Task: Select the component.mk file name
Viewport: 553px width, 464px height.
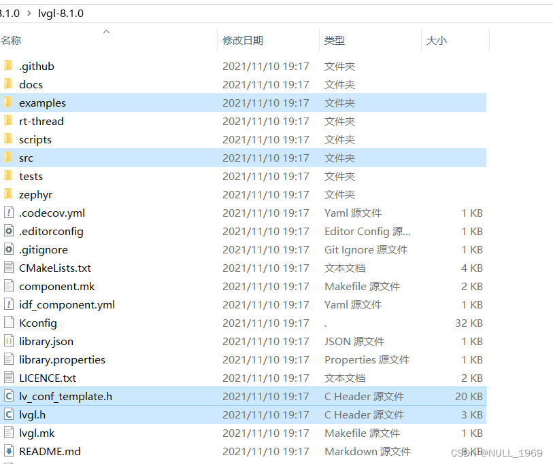Action: (x=56, y=286)
